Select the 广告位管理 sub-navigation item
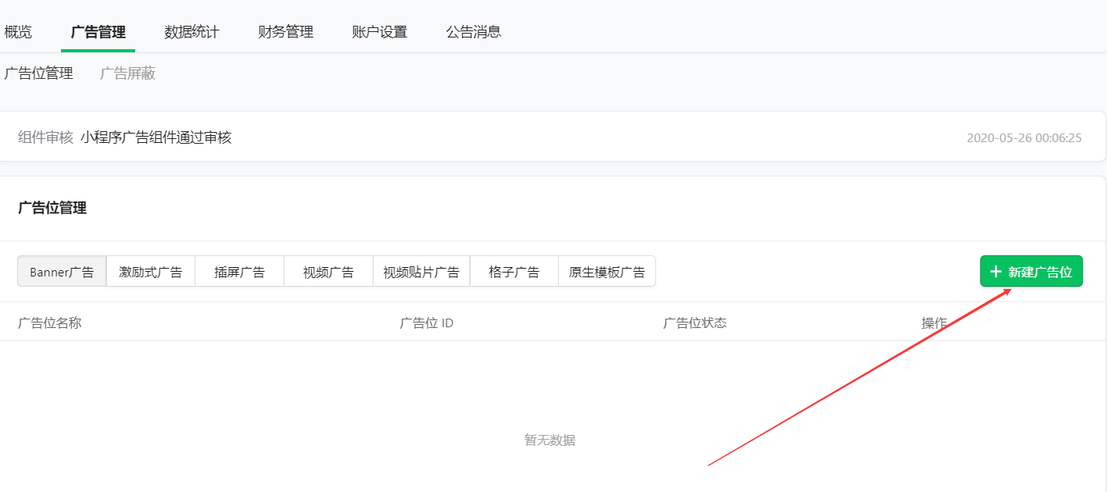The height and width of the screenshot is (492, 1107). point(38,73)
